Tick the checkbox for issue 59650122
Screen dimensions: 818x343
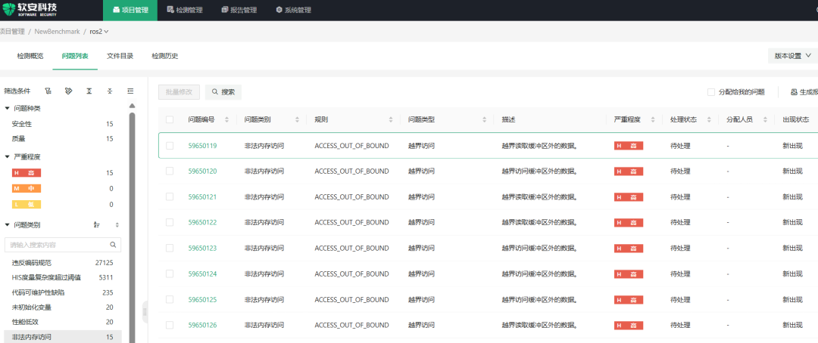170,222
